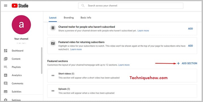Focus the Search across your channel field
The height and width of the screenshot is (102, 203).
131,6
